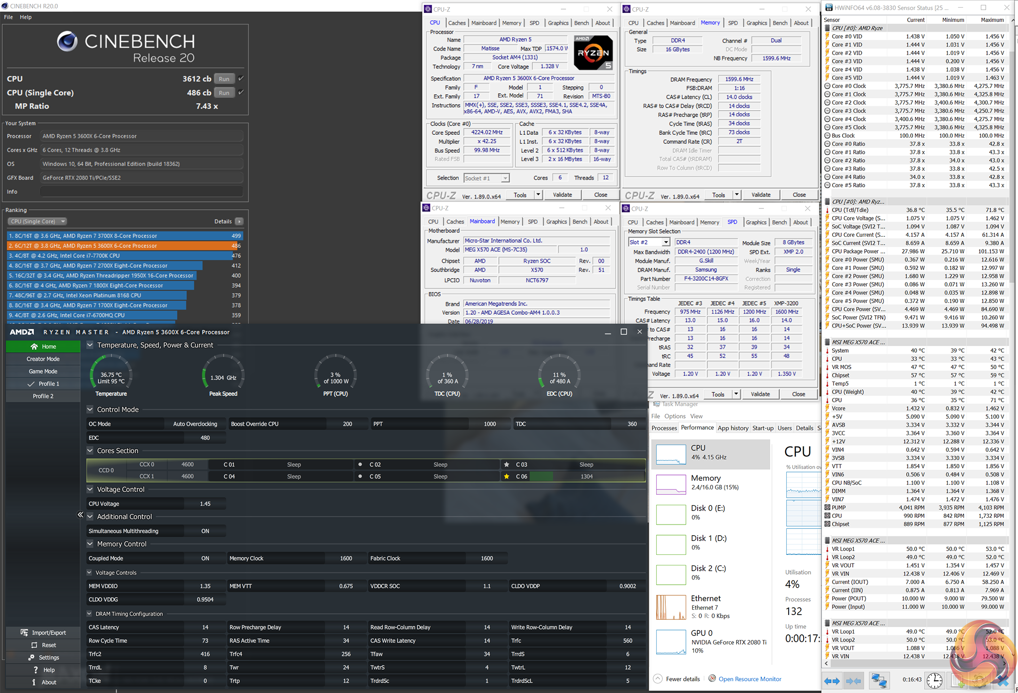This screenshot has height=693, width=1018.
Task: Switch to Caches tab in top-left CPU-Z
Action: click(x=456, y=23)
